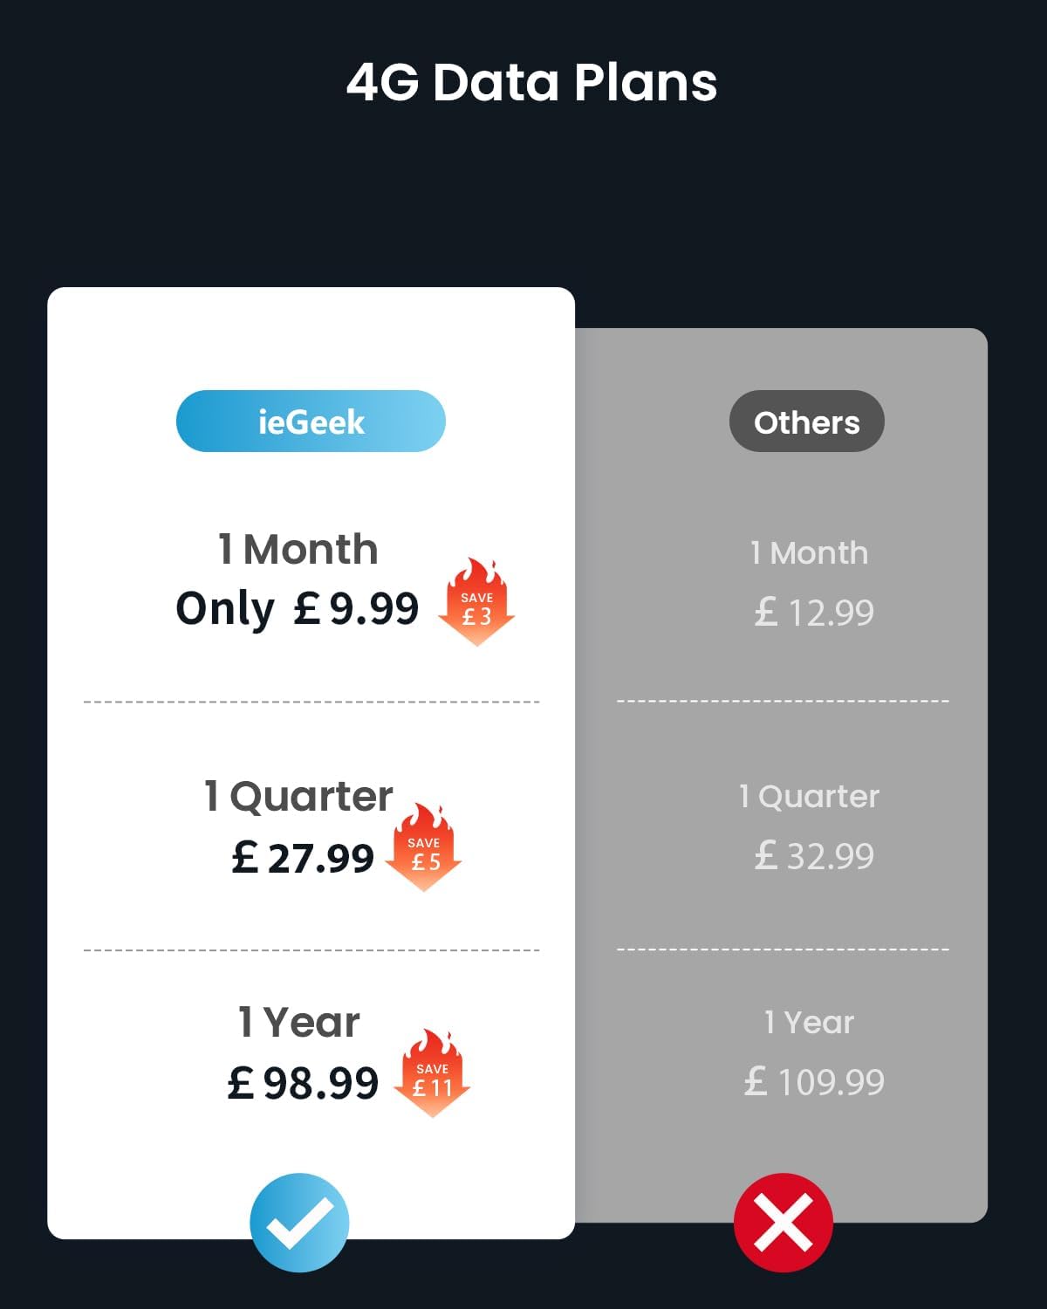This screenshot has width=1047, height=1309.
Task: Click the Save £5 flame badge
Action: (424, 849)
